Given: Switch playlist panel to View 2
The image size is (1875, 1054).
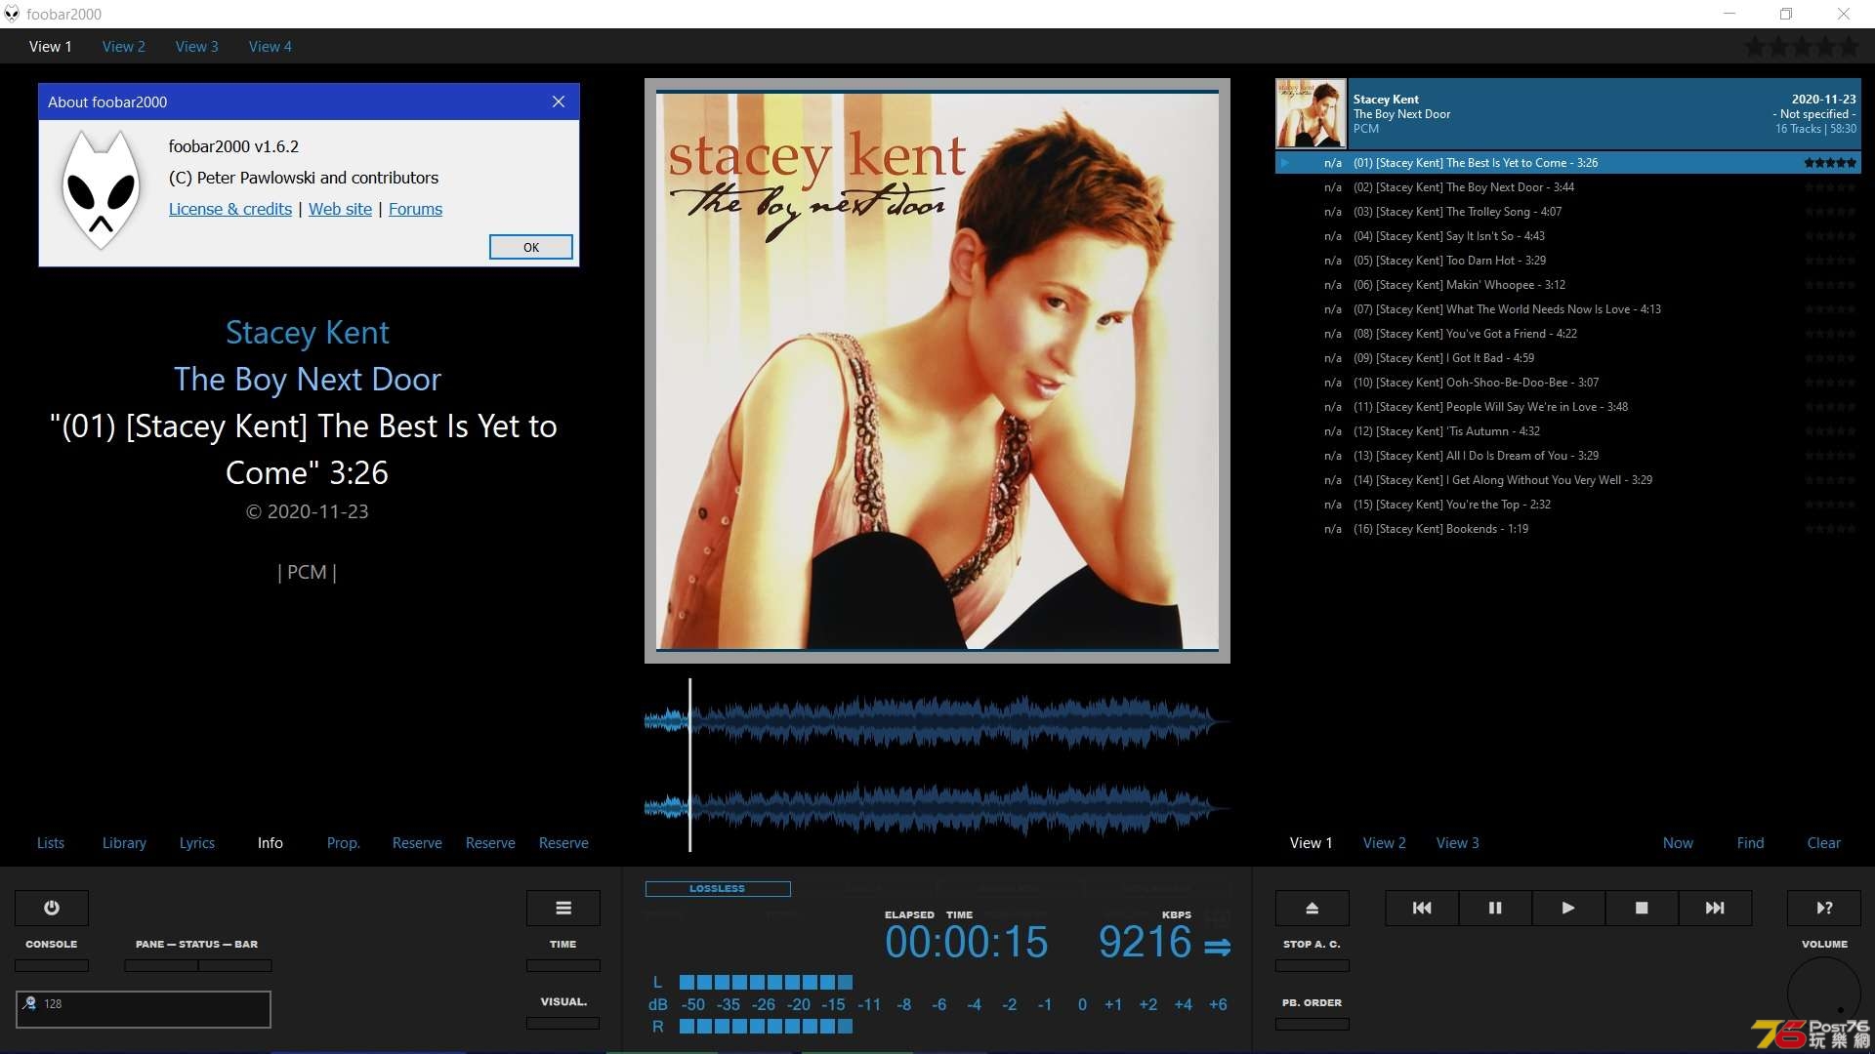Looking at the screenshot, I should coord(1385,843).
